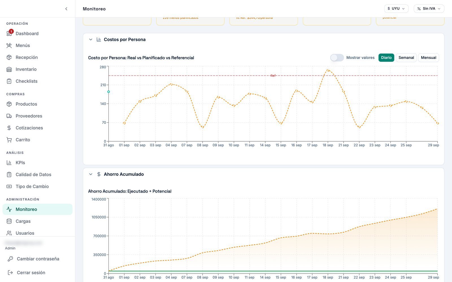Click the Cargas database icon
452x282 pixels.
coord(9,221)
